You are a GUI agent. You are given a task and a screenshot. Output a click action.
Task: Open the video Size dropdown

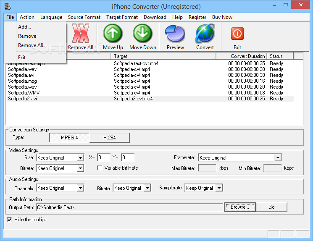point(80,158)
